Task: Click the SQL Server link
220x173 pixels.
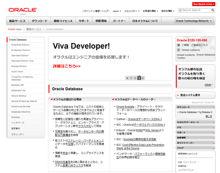Action: pos(152,130)
